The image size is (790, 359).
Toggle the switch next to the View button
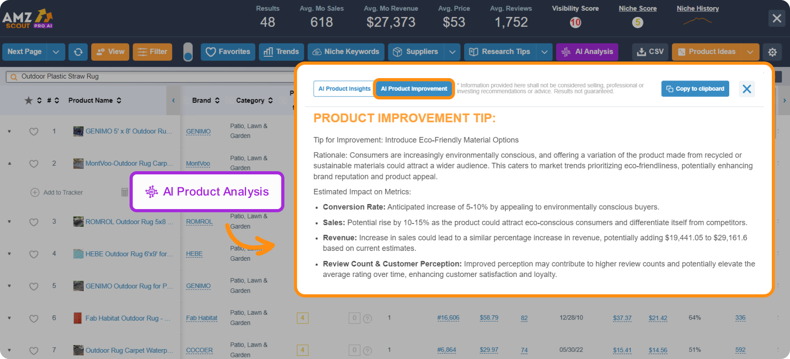[188, 52]
